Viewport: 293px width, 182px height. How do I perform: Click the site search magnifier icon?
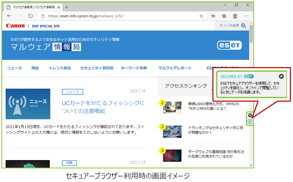[x=244, y=26]
